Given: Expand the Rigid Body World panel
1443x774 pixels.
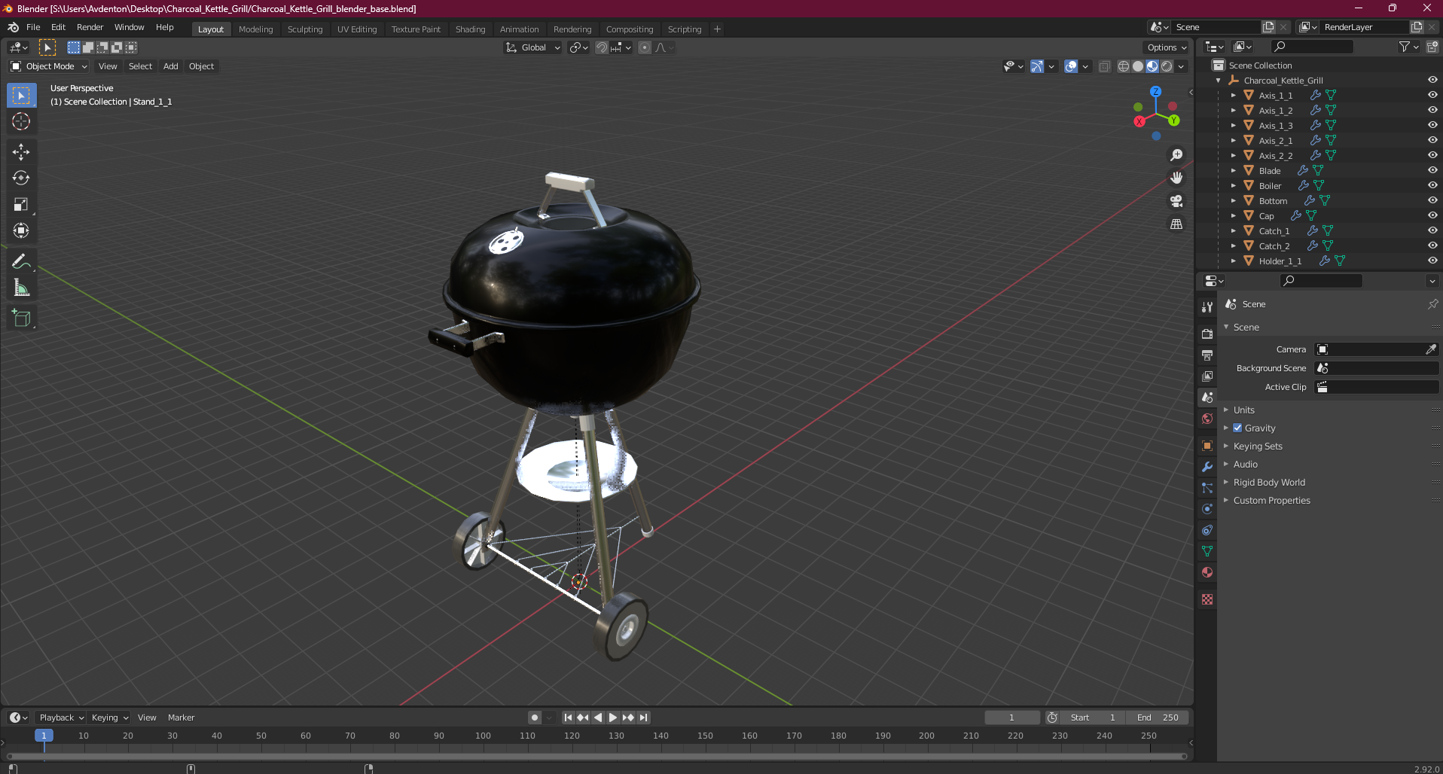Looking at the screenshot, I should click(1269, 483).
